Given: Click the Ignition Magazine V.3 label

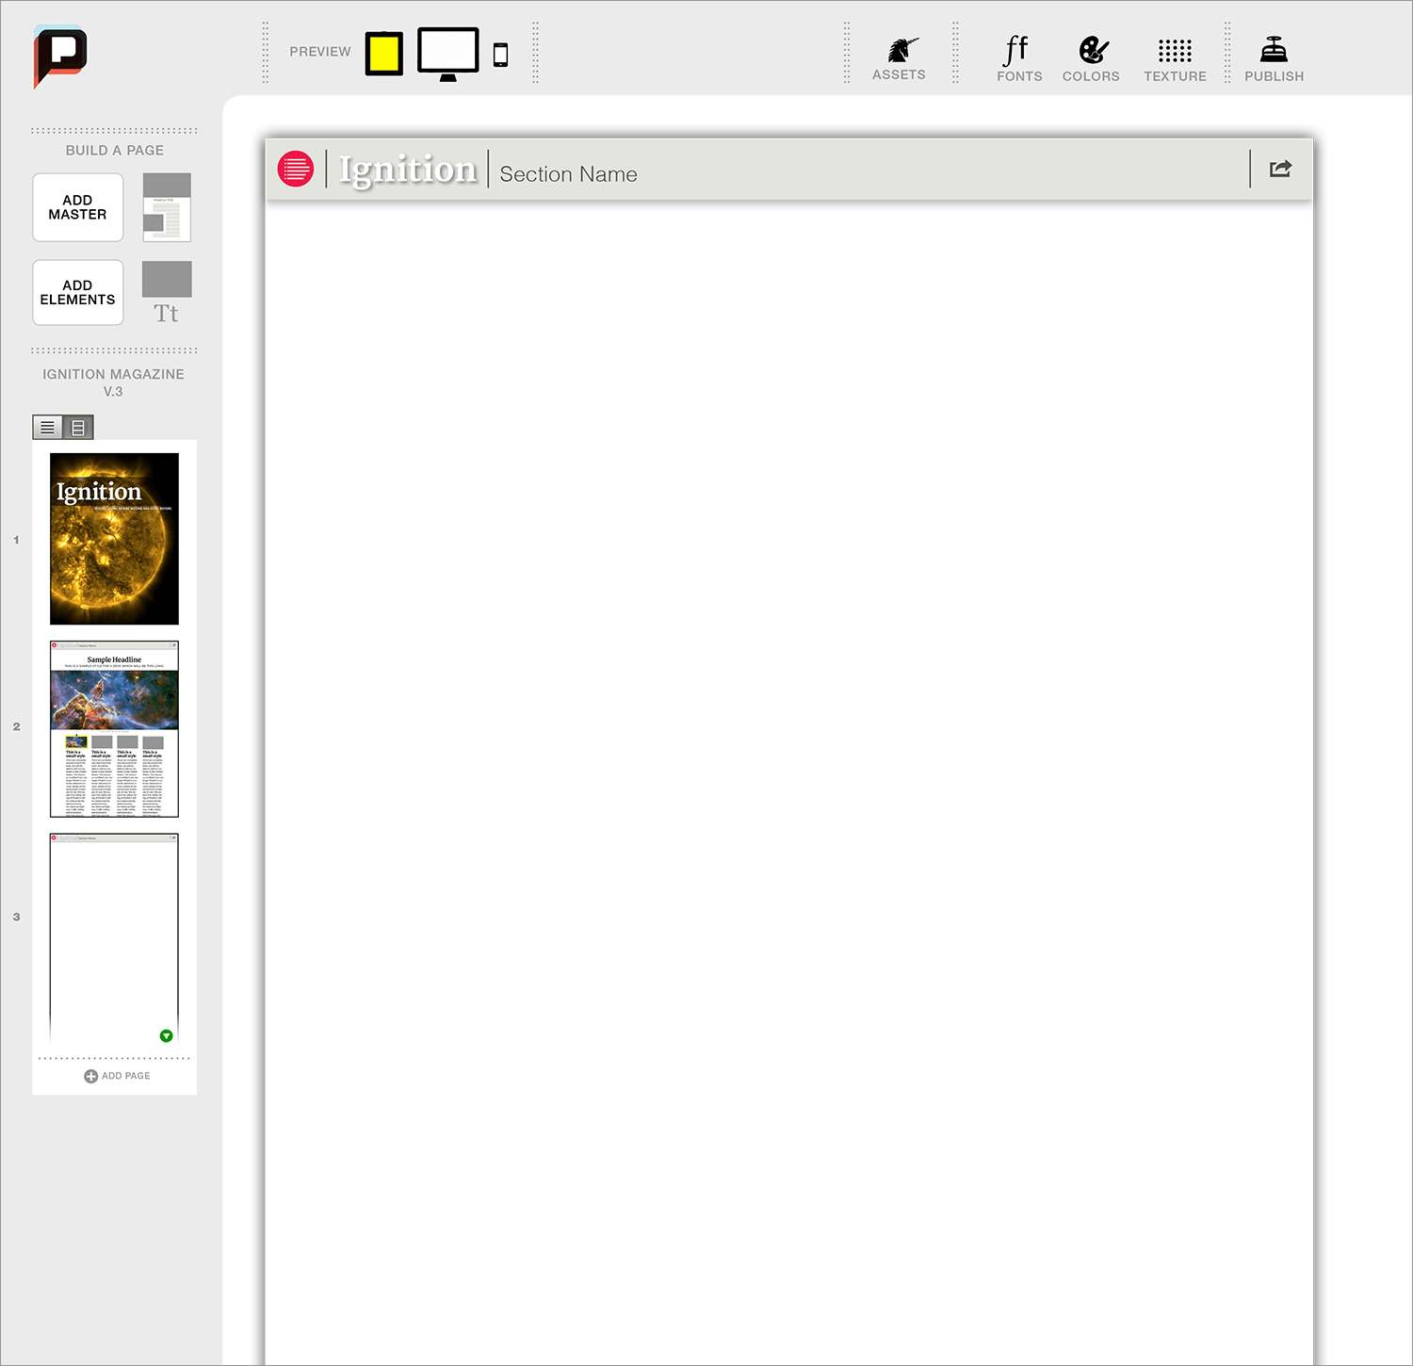Looking at the screenshot, I should tap(113, 382).
